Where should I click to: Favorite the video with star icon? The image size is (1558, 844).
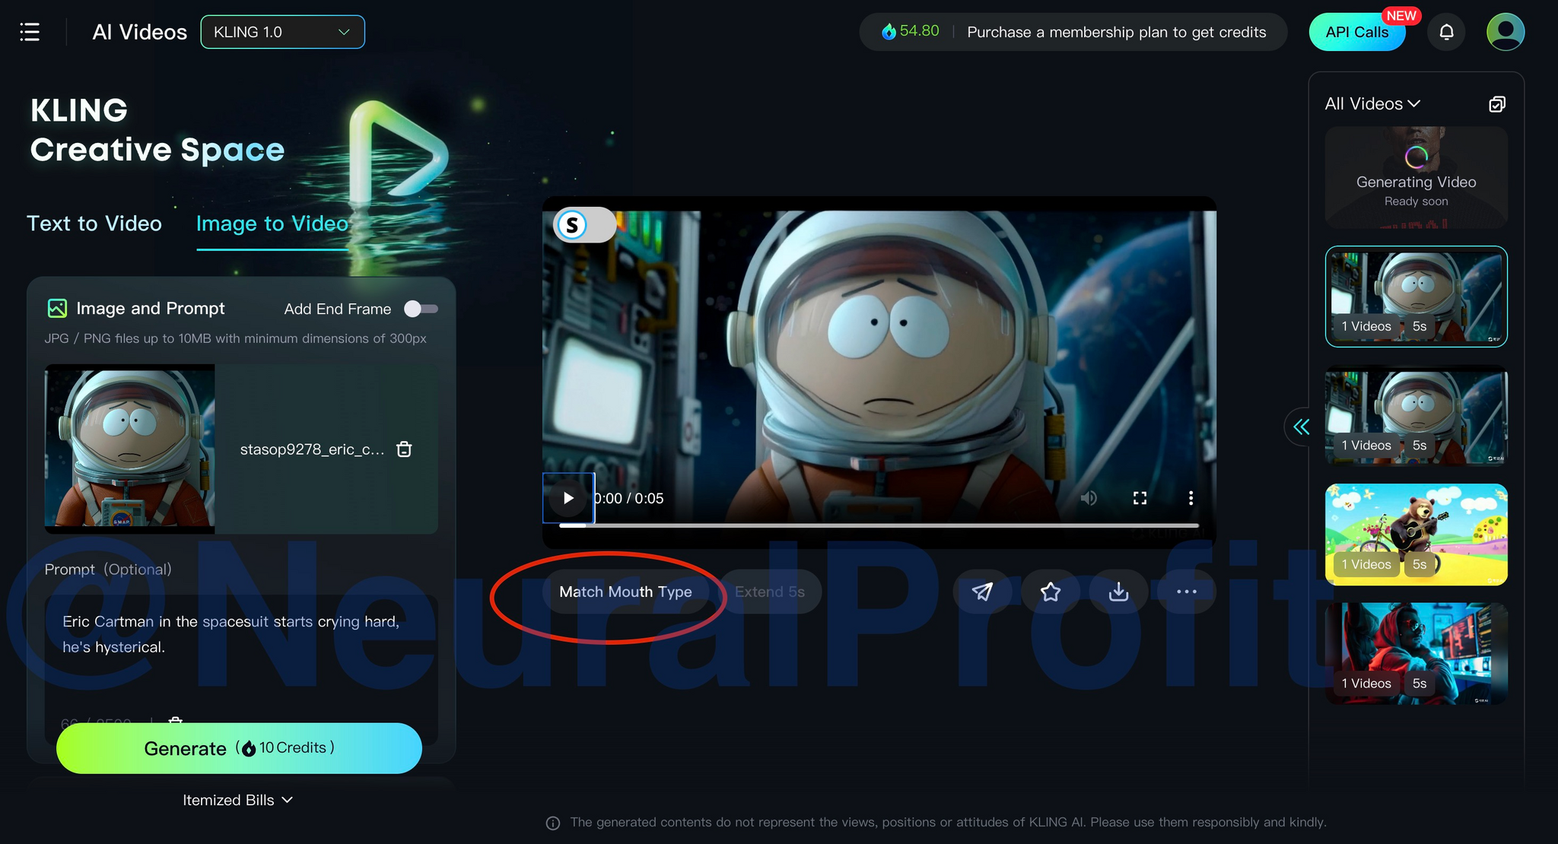point(1051,592)
